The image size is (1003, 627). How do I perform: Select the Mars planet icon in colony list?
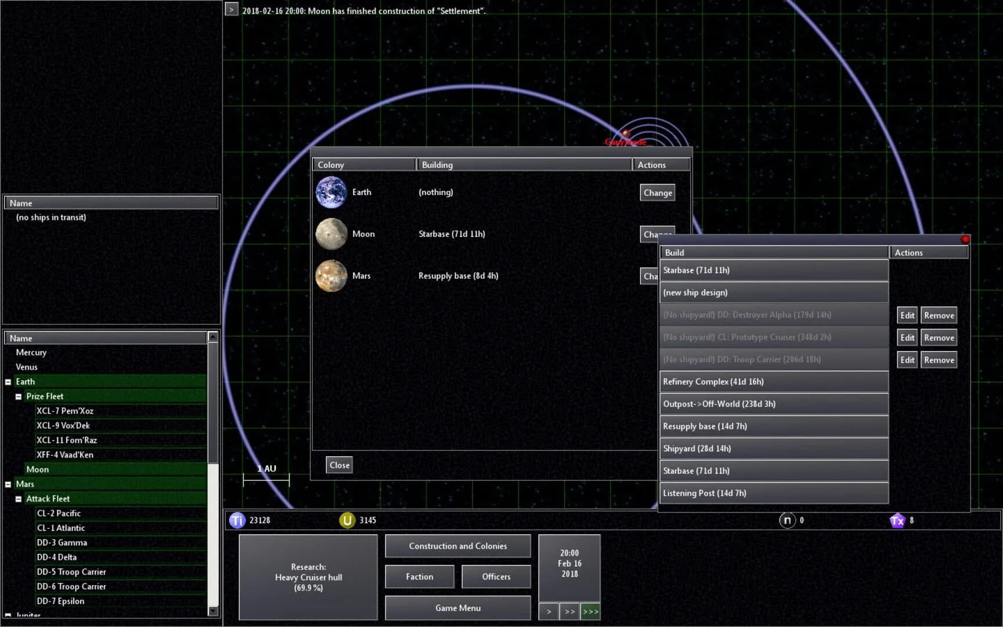[331, 276]
